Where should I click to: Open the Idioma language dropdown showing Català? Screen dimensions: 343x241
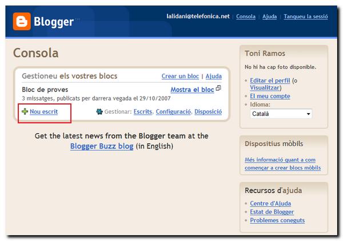(x=281, y=114)
